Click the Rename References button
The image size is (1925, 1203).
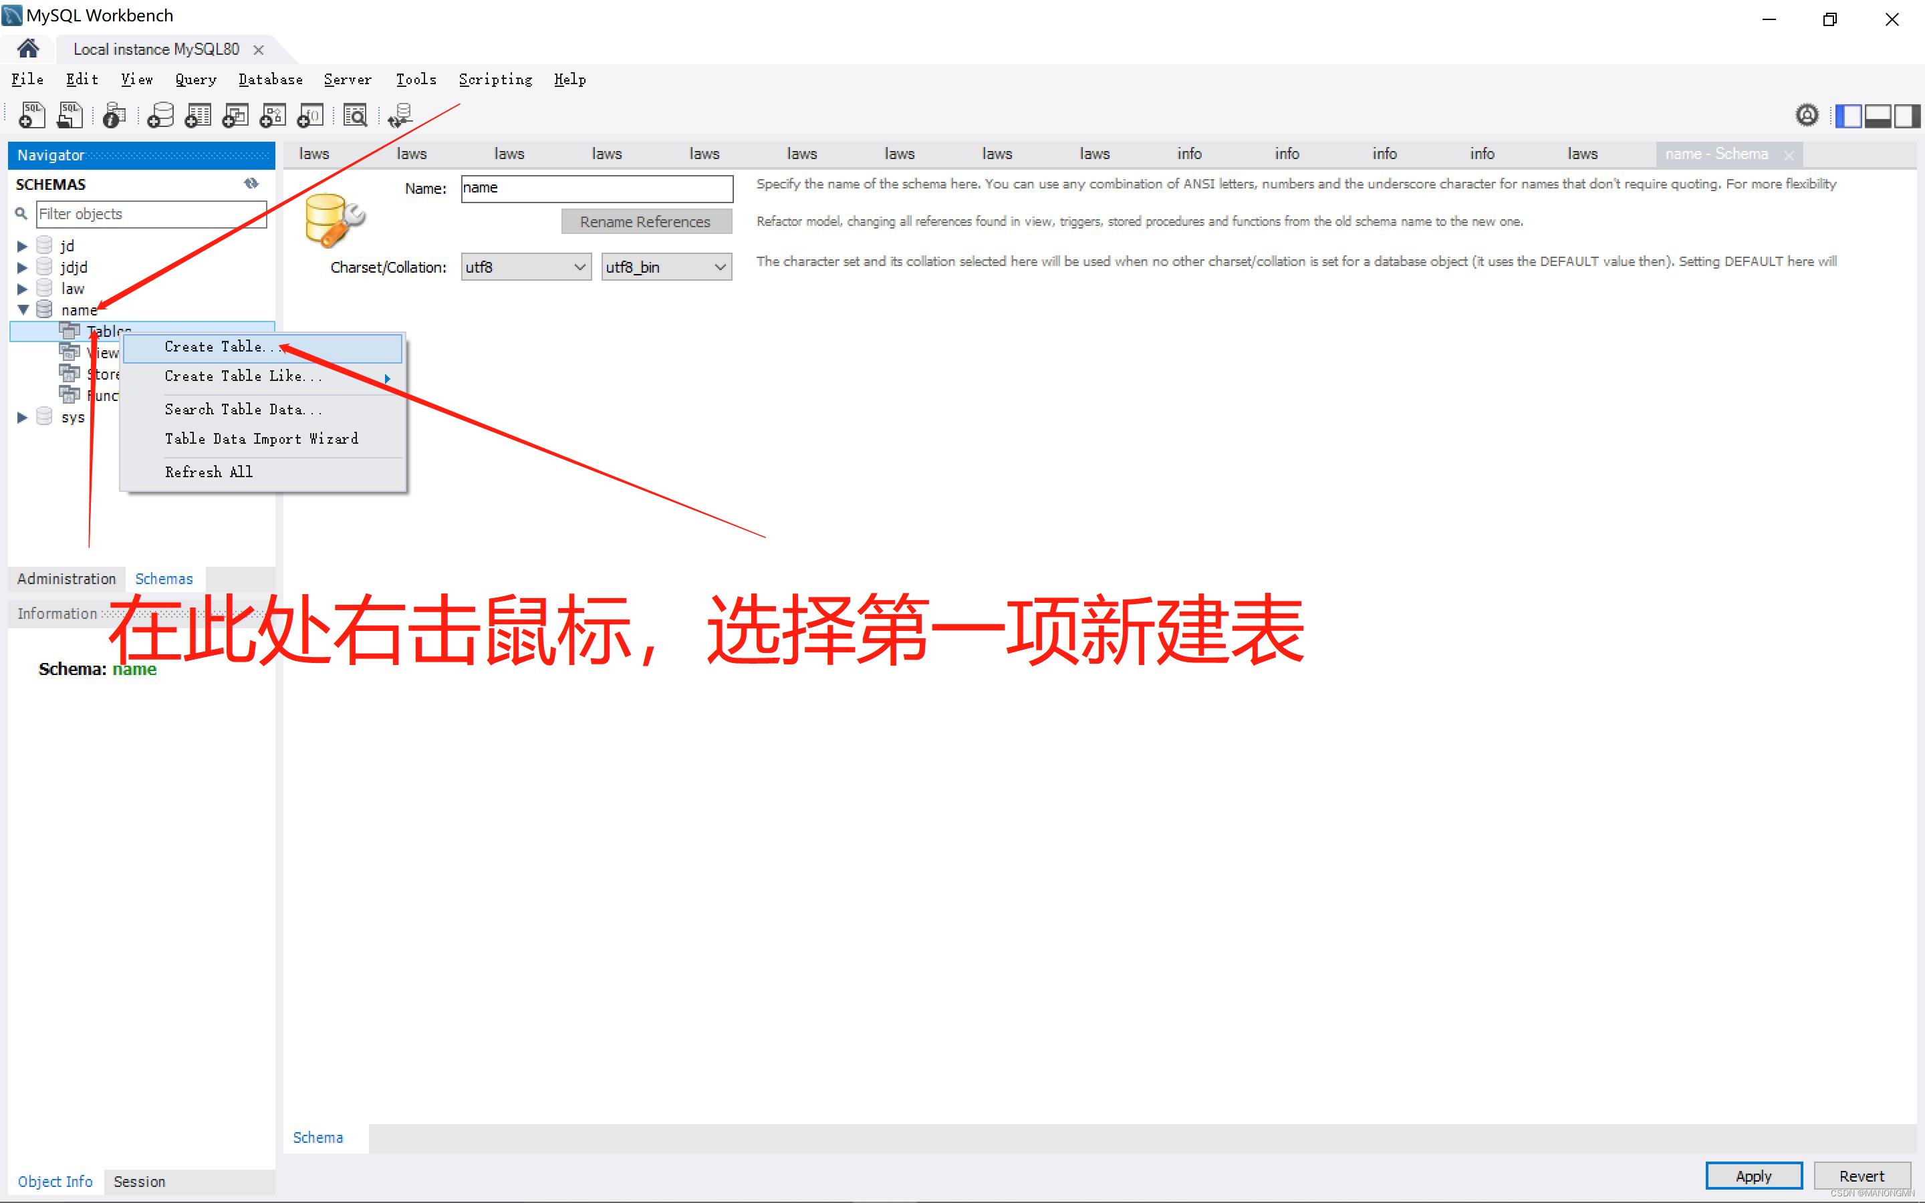coord(646,222)
